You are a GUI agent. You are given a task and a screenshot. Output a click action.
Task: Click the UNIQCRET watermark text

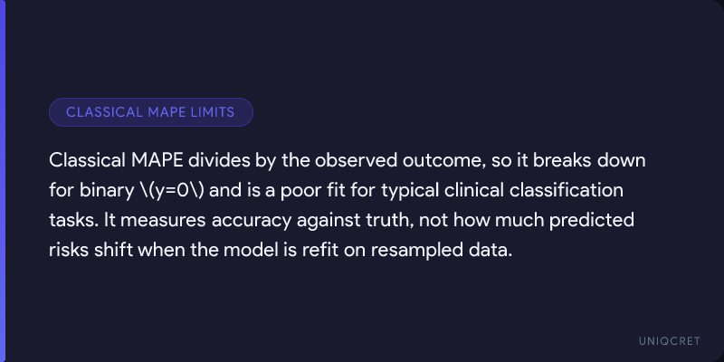click(670, 339)
